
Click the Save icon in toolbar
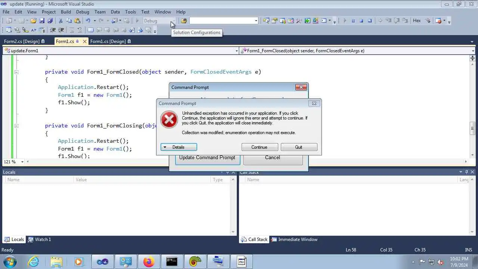(42, 21)
